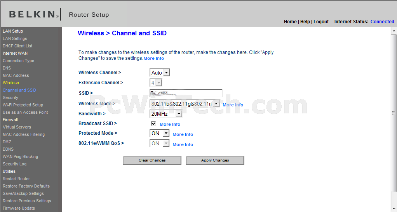Click the Logout link
This screenshot has width=397, height=212.
tap(321, 22)
